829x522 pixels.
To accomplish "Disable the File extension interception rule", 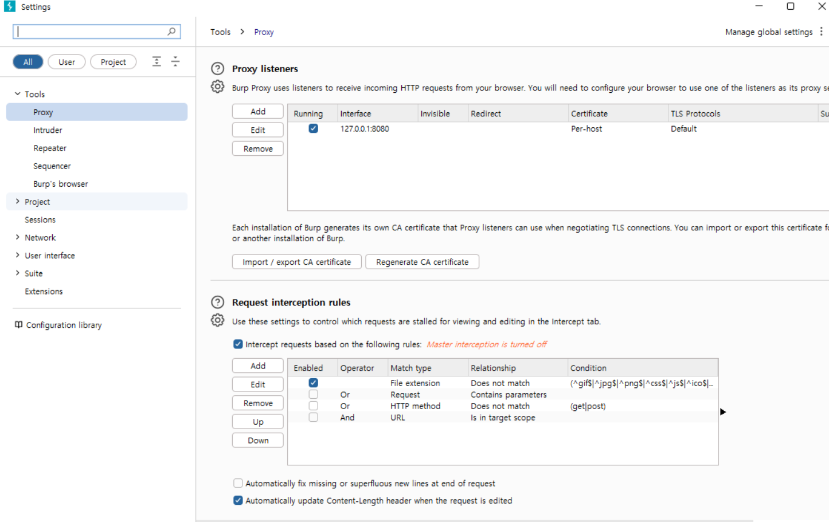I will (313, 383).
